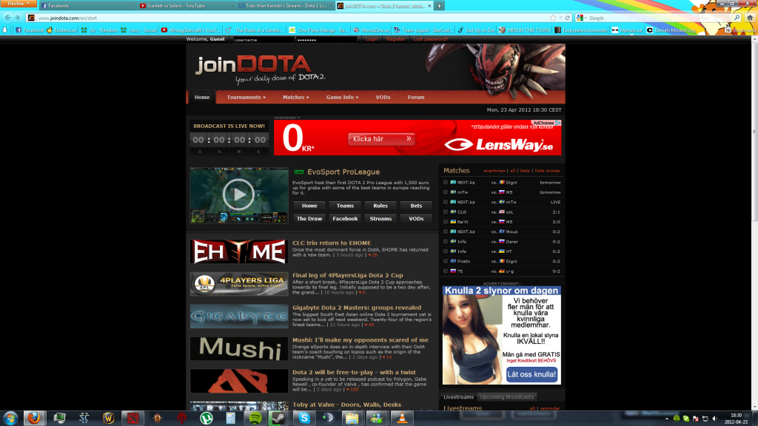Toggle checkbox for Na'Vi vs M5 match

(445, 222)
